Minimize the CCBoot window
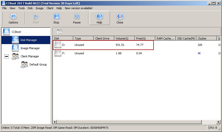 click(x=210, y=3)
